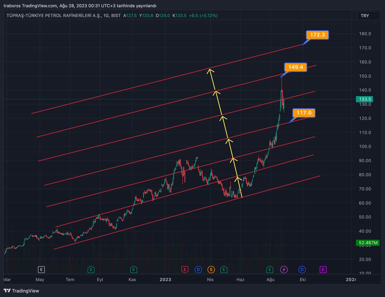Open the orange split S icon
This screenshot has height=297, width=385.
click(x=211, y=269)
